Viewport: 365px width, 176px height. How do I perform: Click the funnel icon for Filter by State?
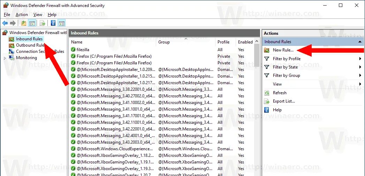coord(267,67)
